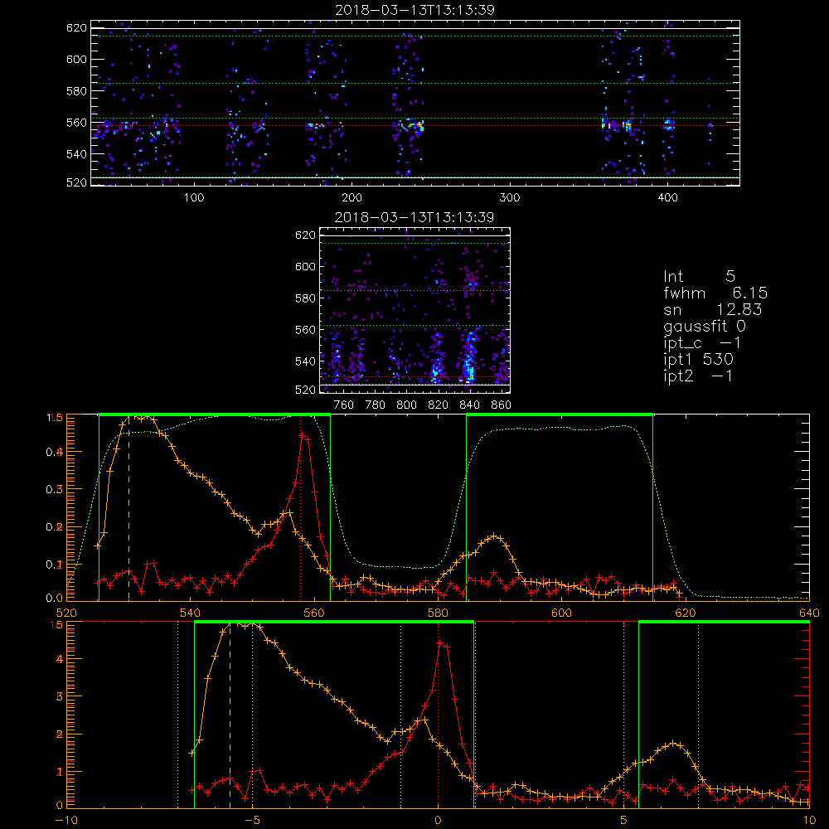The image size is (829, 829).
Task: Click x-axis label '300' under the top image
Action: point(510,198)
